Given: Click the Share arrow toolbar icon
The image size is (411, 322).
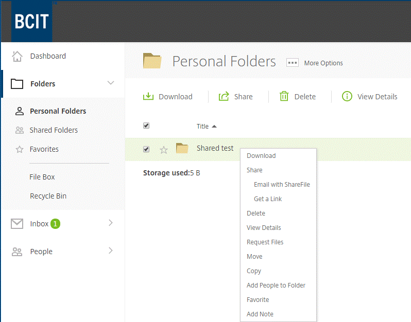Looking at the screenshot, I should point(224,96).
